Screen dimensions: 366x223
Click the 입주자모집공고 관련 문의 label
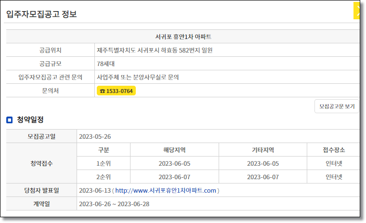pyautogui.click(x=50, y=77)
